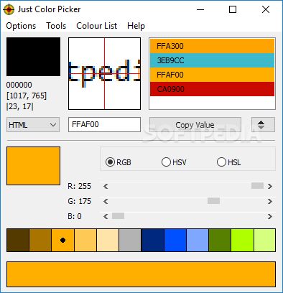
Task: Select the HSV radio button
Action: point(174,162)
